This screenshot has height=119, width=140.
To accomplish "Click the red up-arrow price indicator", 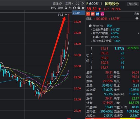I will [x=100, y=9].
